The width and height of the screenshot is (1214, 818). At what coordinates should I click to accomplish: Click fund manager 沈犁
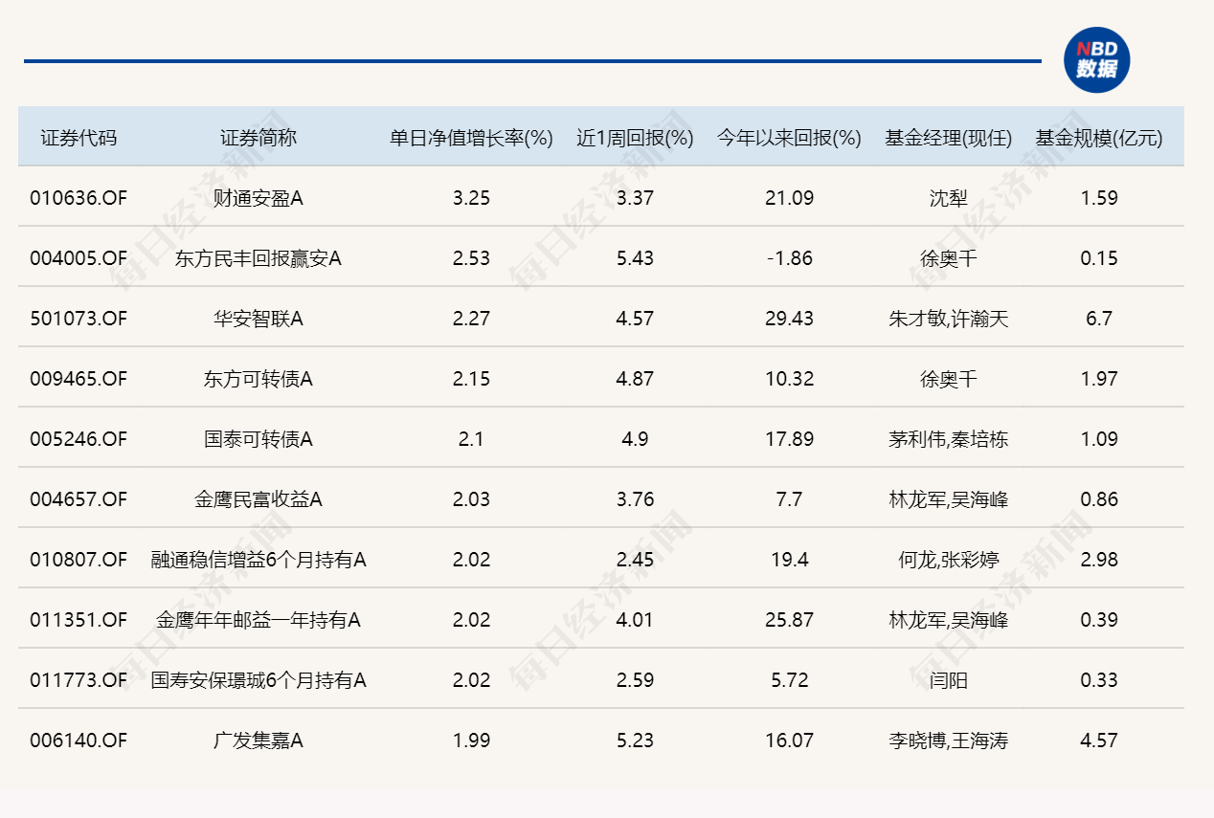pyautogui.click(x=949, y=198)
